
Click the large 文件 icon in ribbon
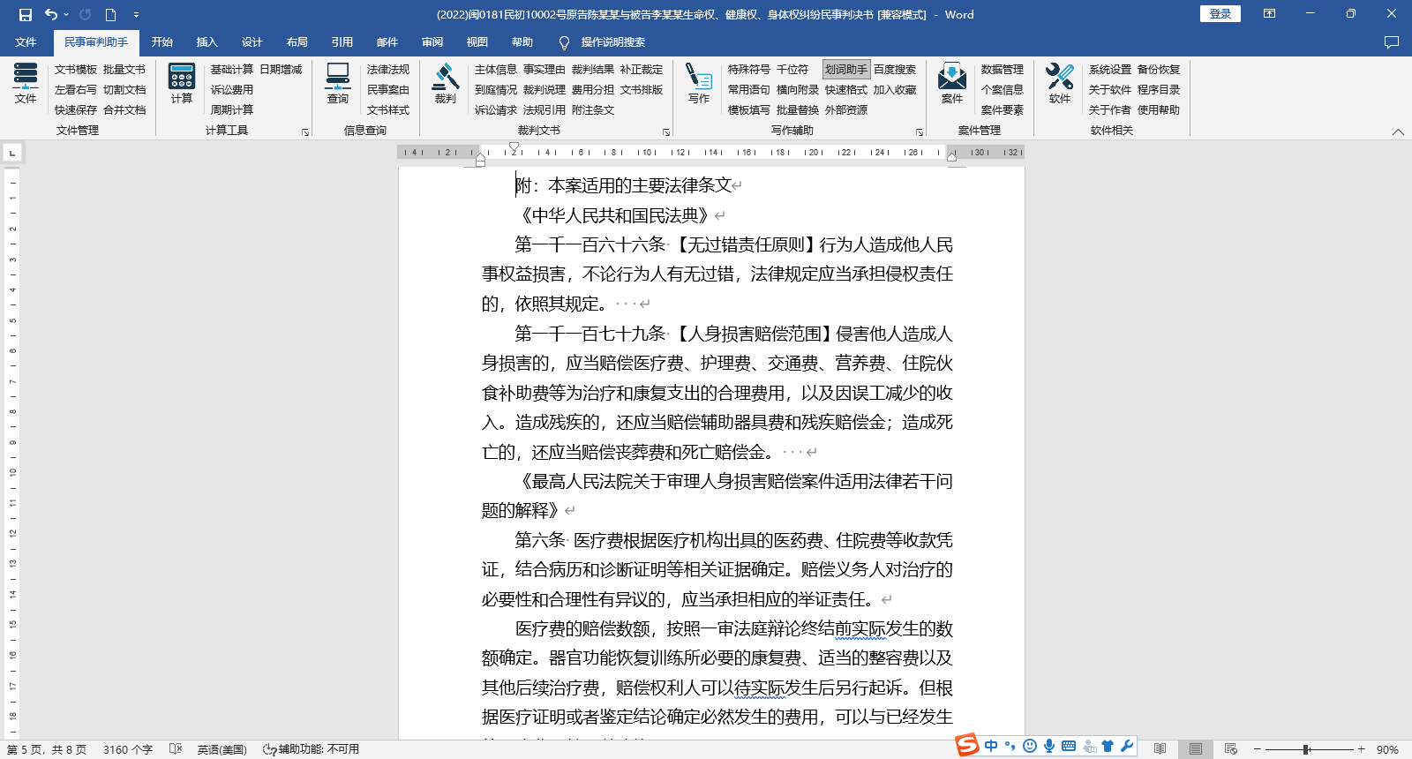[26, 84]
